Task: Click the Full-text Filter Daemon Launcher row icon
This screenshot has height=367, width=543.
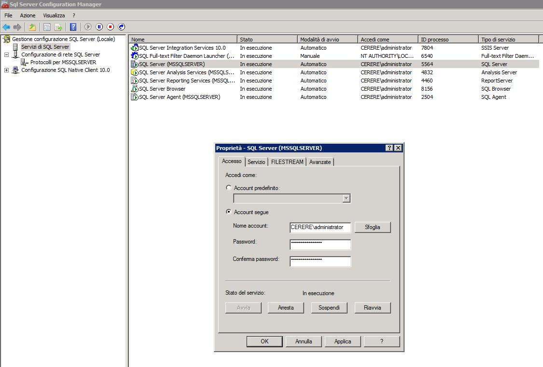Action: click(134, 55)
